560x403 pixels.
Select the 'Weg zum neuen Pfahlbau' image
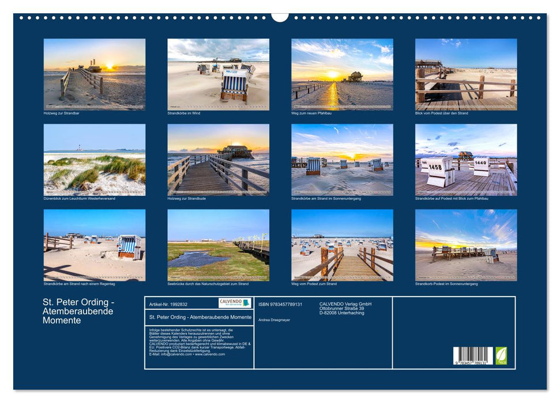click(x=343, y=75)
